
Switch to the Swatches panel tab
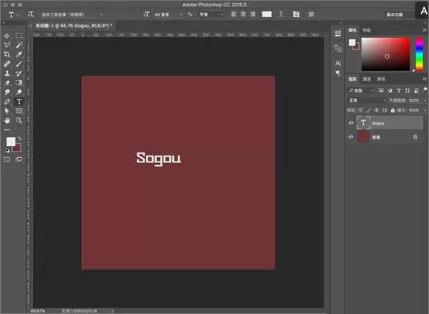pos(367,30)
